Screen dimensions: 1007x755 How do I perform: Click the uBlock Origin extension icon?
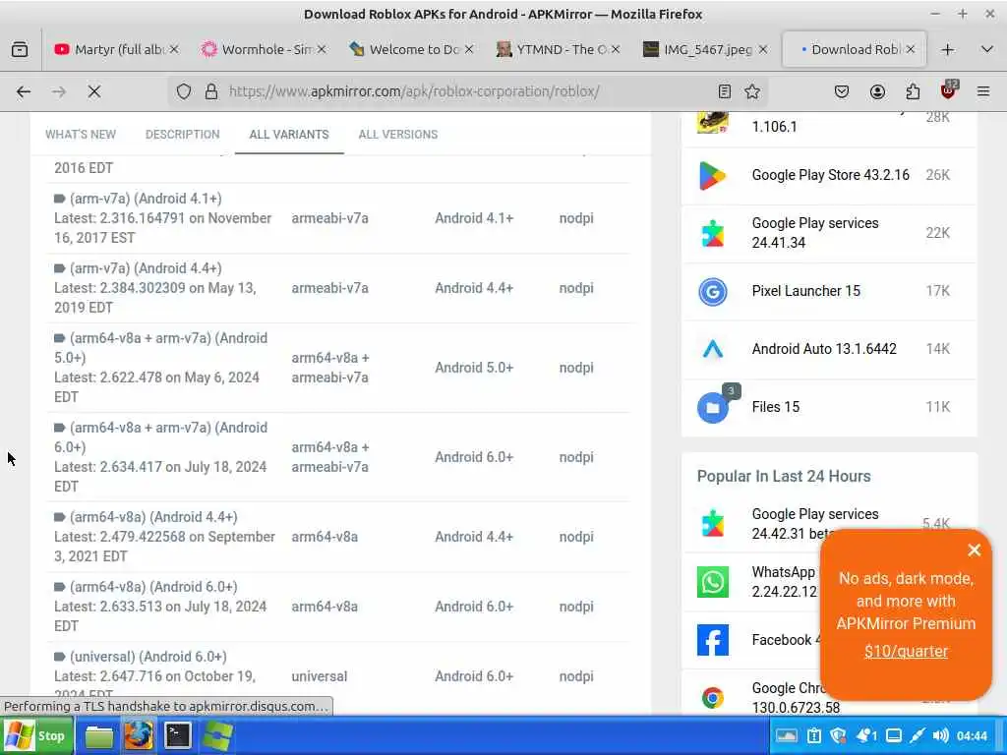coord(948,90)
